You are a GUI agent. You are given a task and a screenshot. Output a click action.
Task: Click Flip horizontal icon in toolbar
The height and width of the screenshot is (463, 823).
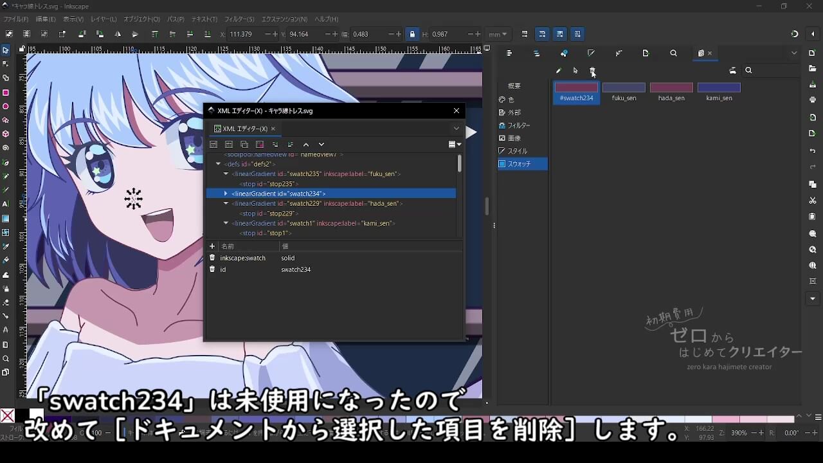(117, 34)
